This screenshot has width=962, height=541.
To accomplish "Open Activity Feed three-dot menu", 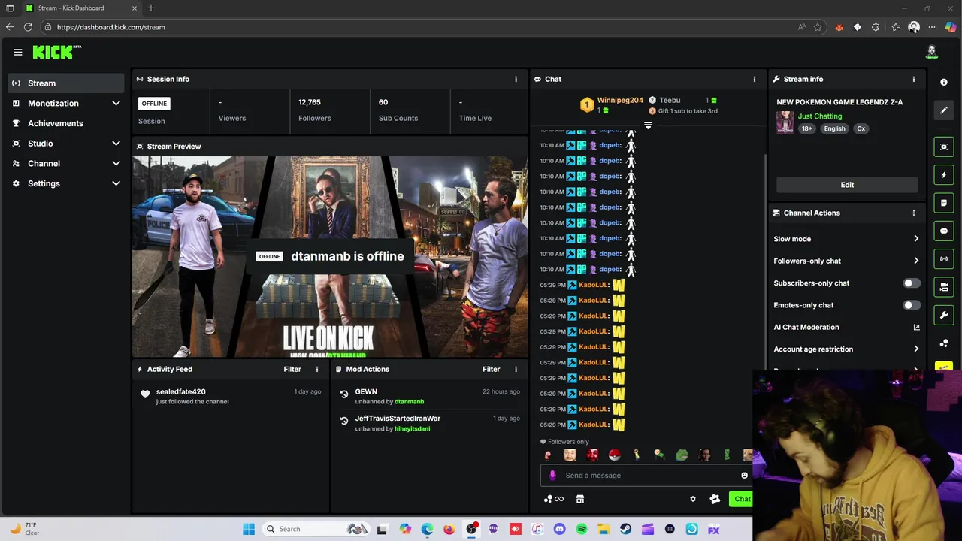I will (317, 369).
